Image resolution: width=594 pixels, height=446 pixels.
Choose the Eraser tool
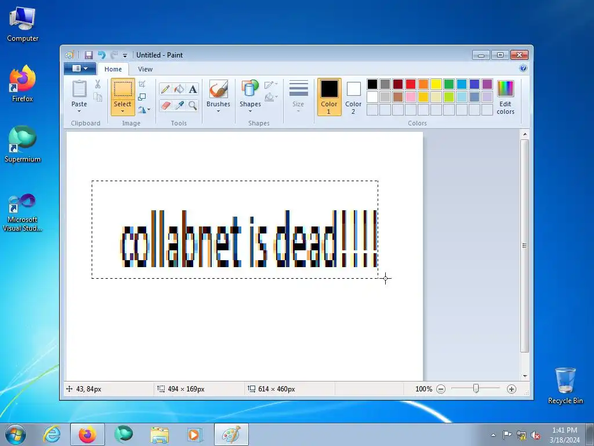165,105
